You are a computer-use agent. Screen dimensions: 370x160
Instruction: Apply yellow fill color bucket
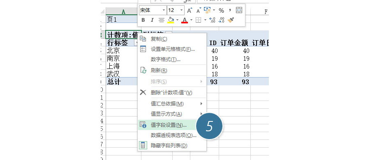[x=171, y=20]
